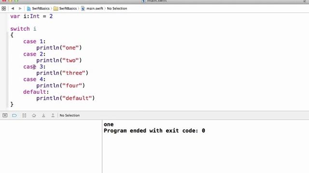The image size is (309, 173).
Task: Click the println("one") line
Action: [59, 48]
